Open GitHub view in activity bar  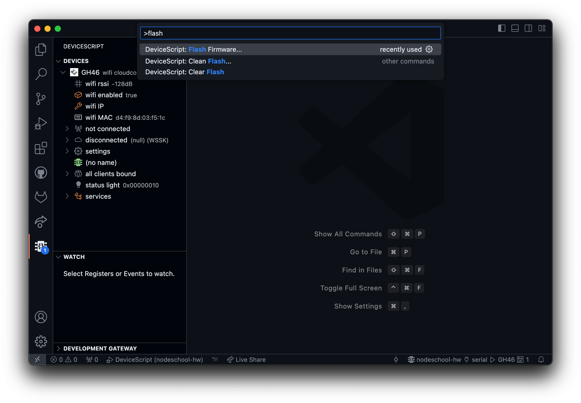coord(41,173)
